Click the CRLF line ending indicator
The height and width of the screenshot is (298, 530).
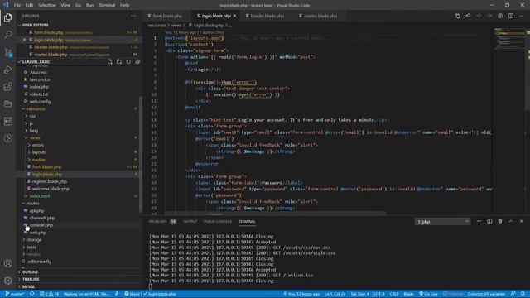point(394,294)
